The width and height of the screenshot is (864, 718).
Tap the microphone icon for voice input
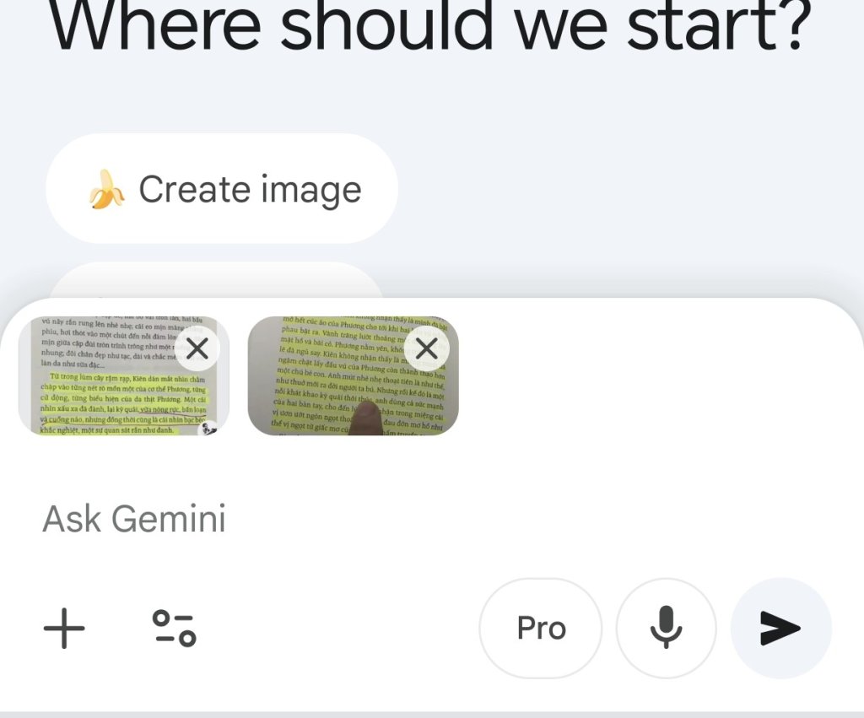point(666,629)
